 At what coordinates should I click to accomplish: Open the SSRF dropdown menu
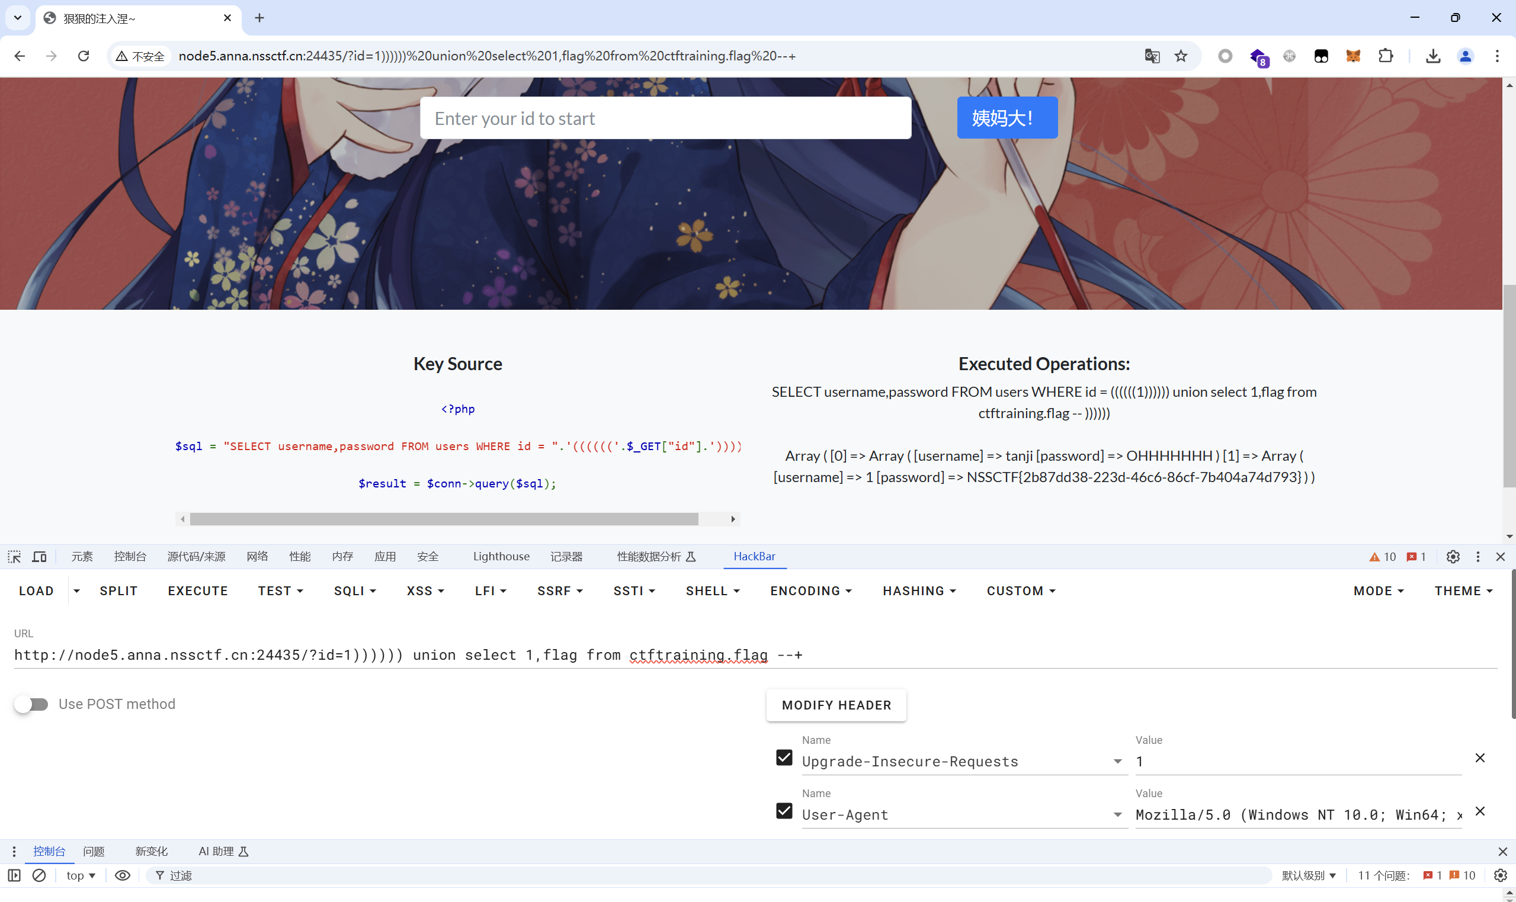click(560, 591)
